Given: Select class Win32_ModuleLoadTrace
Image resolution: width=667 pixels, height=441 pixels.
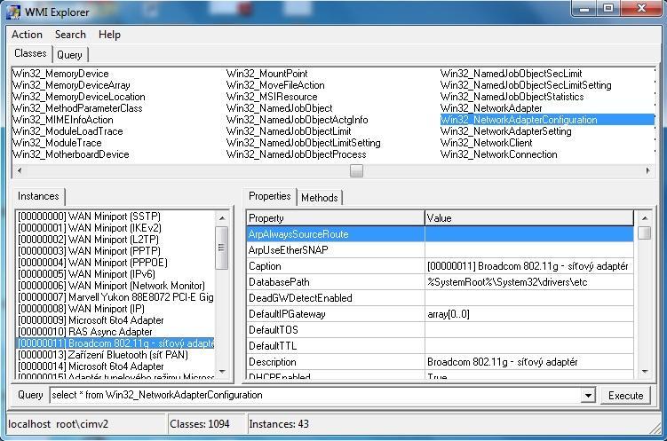Looking at the screenshot, I should coord(67,131).
